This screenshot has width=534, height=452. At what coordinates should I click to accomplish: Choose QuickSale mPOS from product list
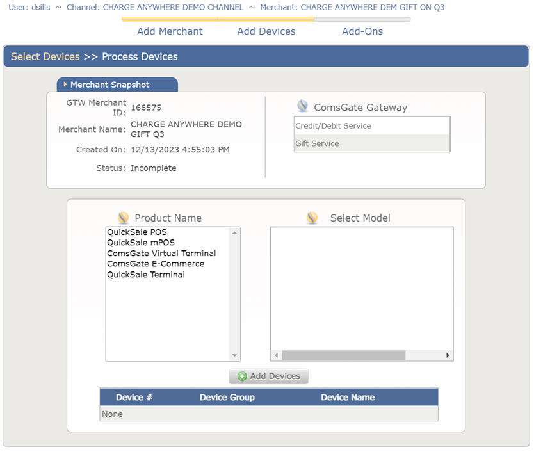pos(140,243)
